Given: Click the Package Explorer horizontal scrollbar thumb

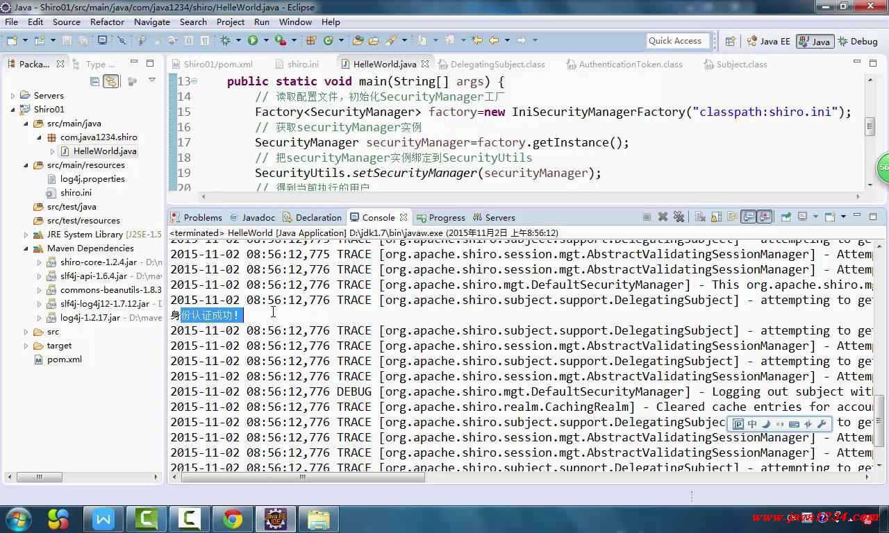Looking at the screenshot, I should tap(39, 477).
